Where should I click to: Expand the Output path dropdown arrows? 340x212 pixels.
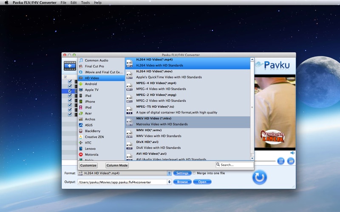[x=169, y=182]
